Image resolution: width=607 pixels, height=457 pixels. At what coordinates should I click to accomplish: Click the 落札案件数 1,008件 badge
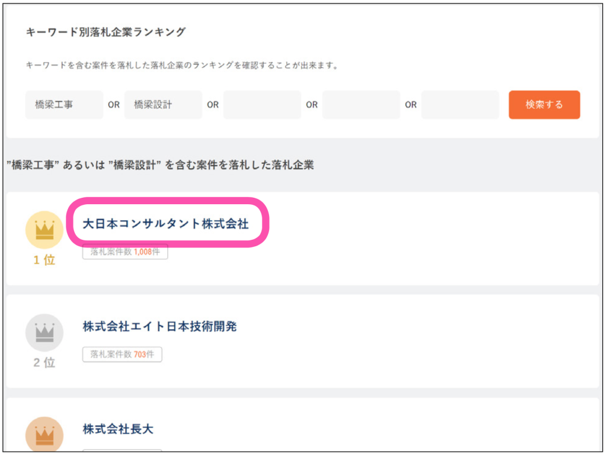pyautogui.click(x=125, y=252)
